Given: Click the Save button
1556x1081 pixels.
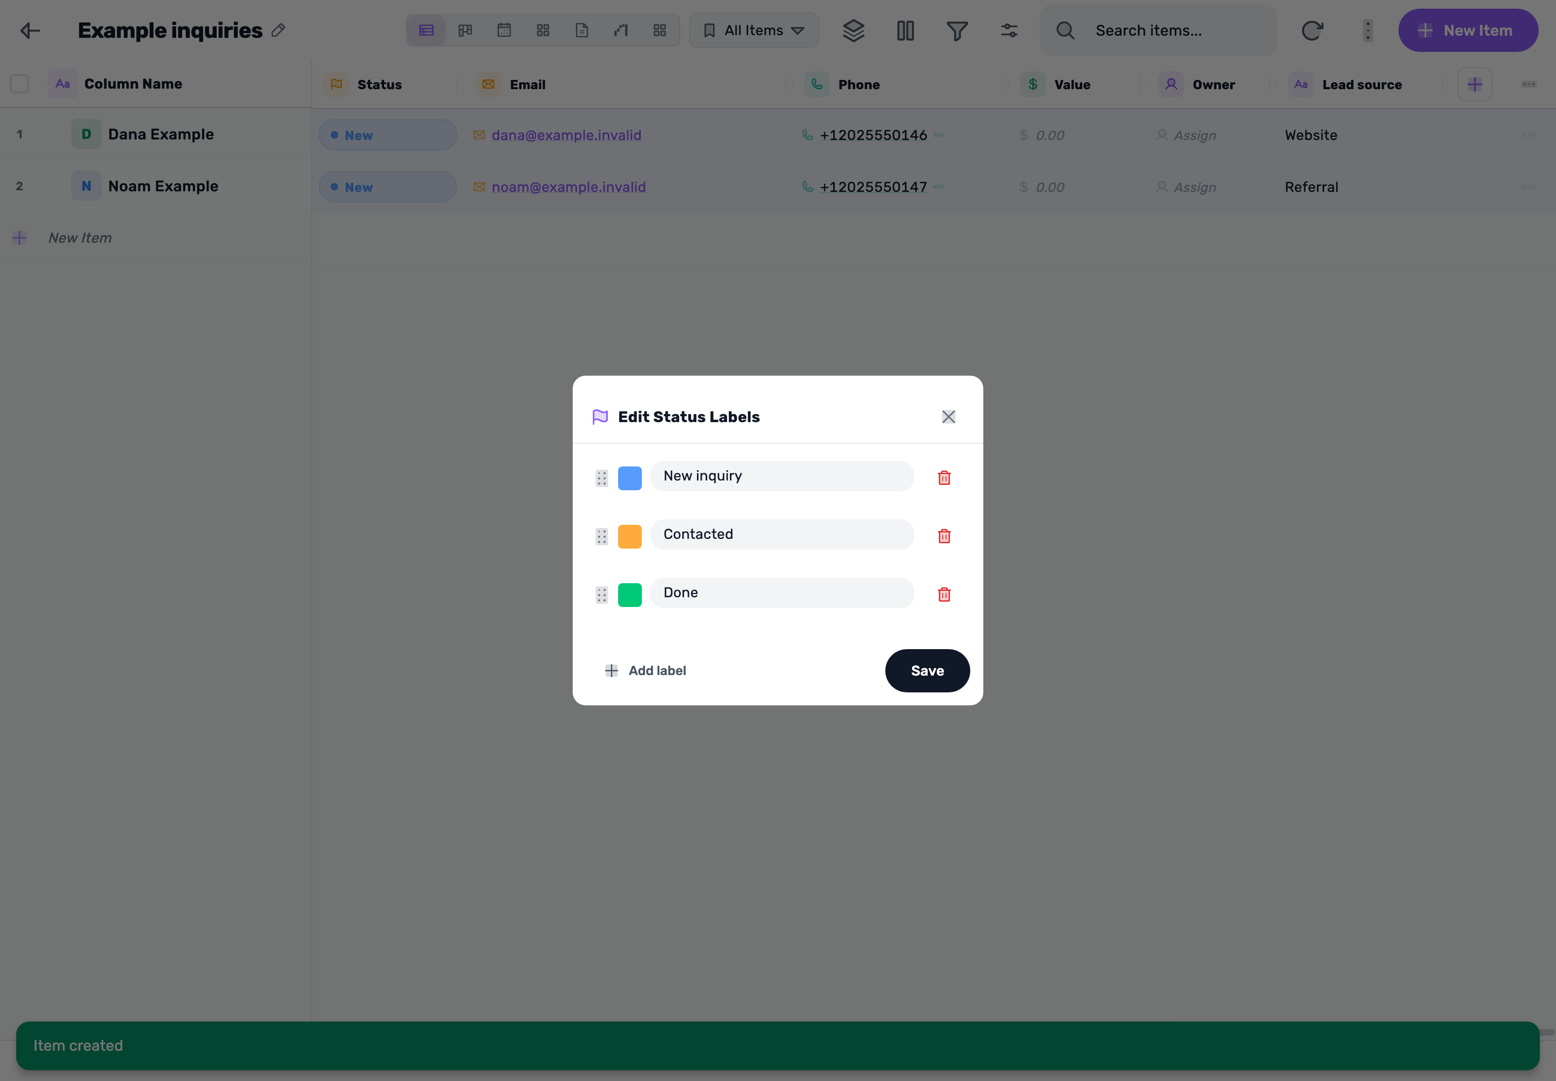Looking at the screenshot, I should click(927, 671).
